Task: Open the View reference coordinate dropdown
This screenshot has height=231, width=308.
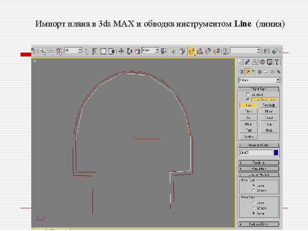Action: click(x=151, y=50)
